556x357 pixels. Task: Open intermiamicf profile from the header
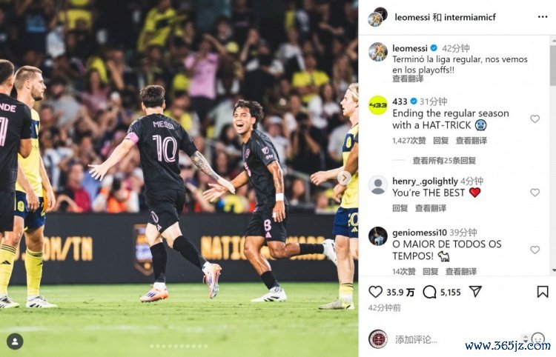pyautogui.click(x=470, y=17)
